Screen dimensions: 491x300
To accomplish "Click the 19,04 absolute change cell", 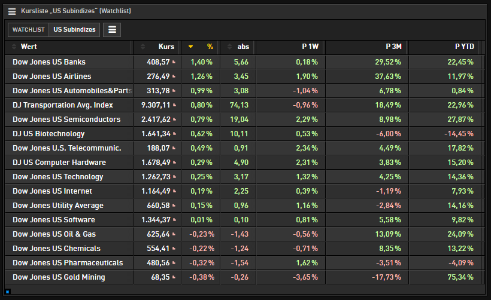I will (x=239, y=120).
